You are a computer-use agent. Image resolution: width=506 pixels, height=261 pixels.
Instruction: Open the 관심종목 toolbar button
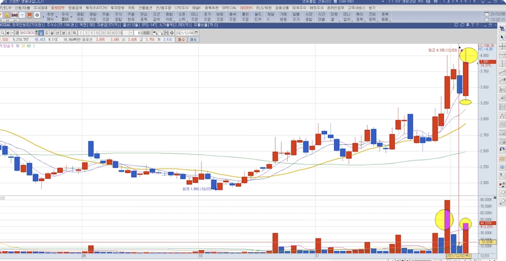(143, 17)
